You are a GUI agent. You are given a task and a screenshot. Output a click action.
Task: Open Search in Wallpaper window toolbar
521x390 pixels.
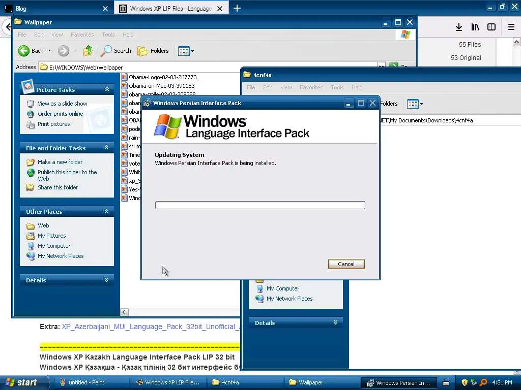tap(115, 51)
